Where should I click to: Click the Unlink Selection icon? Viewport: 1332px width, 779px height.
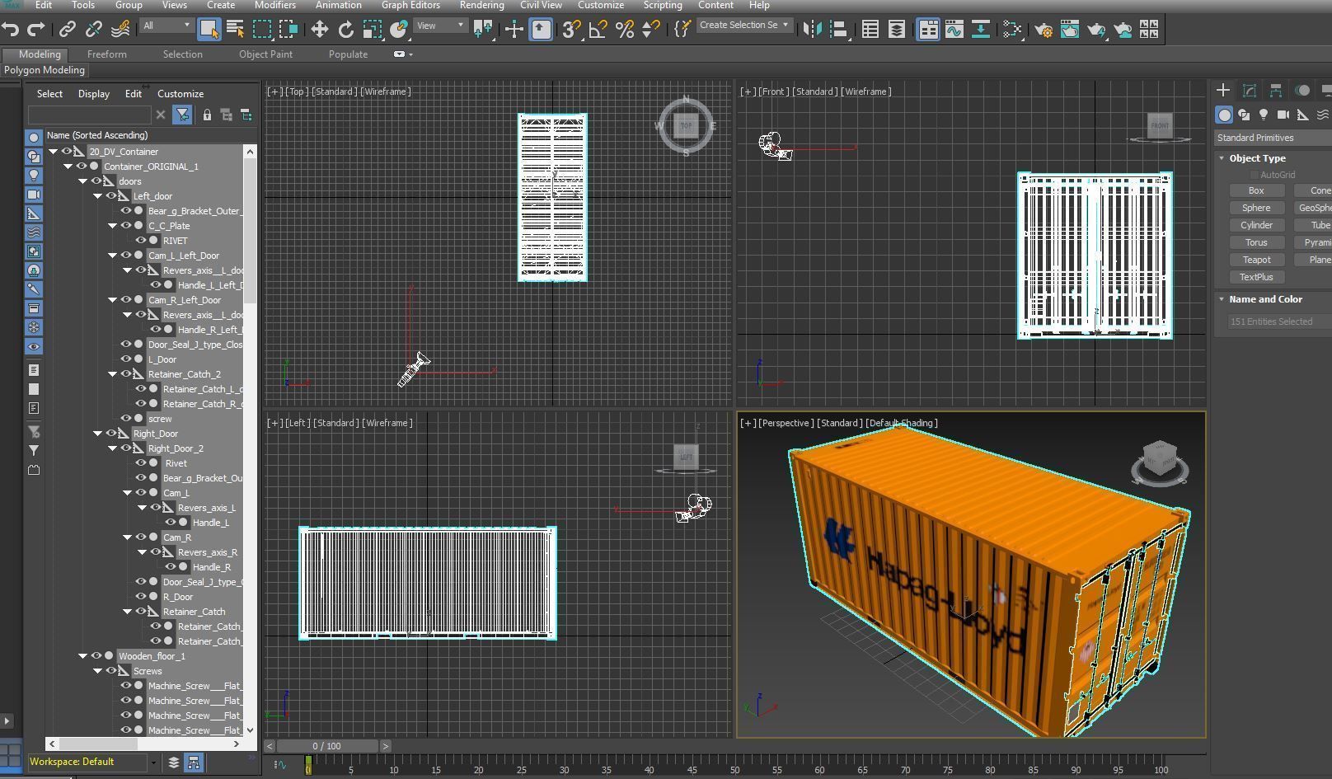[94, 30]
